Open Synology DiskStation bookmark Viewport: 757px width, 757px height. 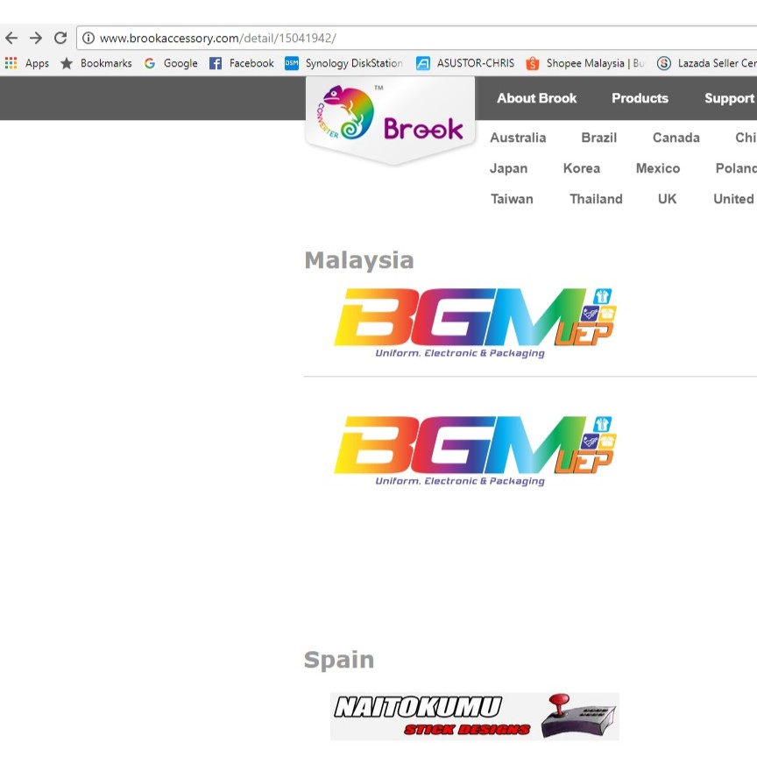pyautogui.click(x=343, y=63)
